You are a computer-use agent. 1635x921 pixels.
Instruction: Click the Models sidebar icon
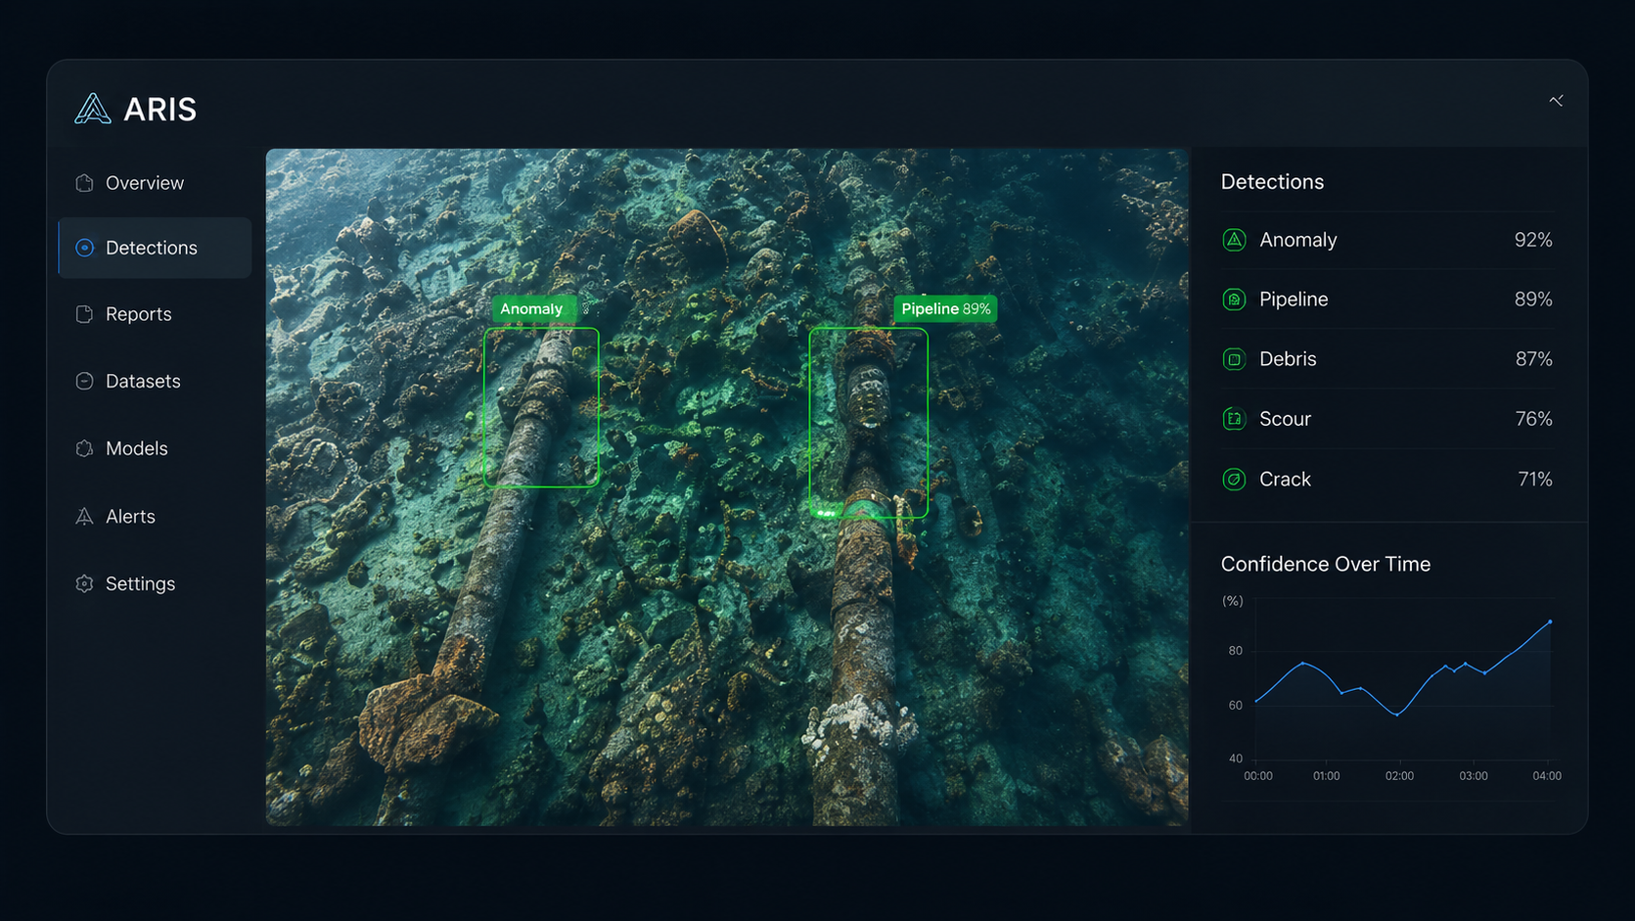(x=84, y=448)
